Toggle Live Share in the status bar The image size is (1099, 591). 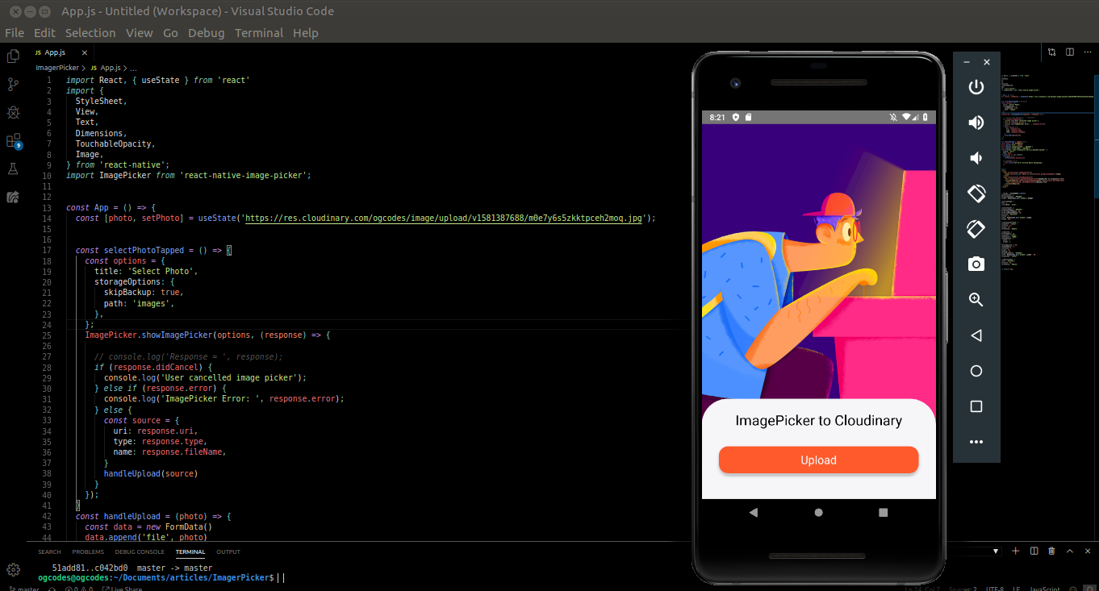tap(121, 589)
